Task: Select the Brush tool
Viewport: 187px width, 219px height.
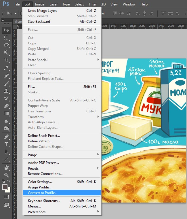Action: coord(6,84)
